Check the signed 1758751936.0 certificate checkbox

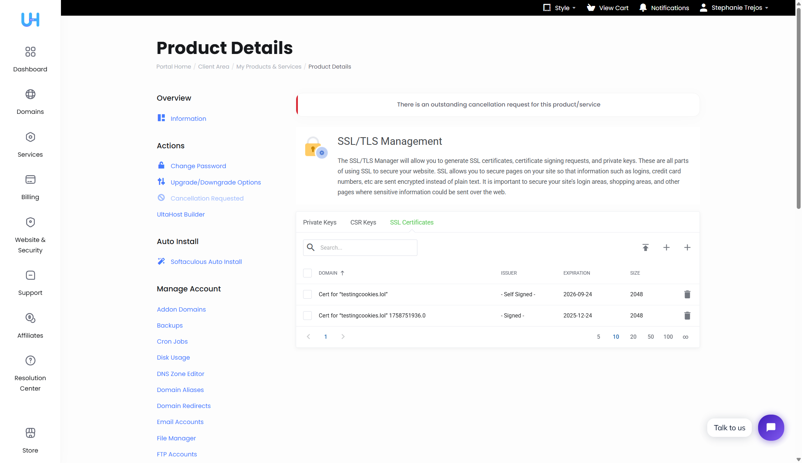pyautogui.click(x=307, y=315)
